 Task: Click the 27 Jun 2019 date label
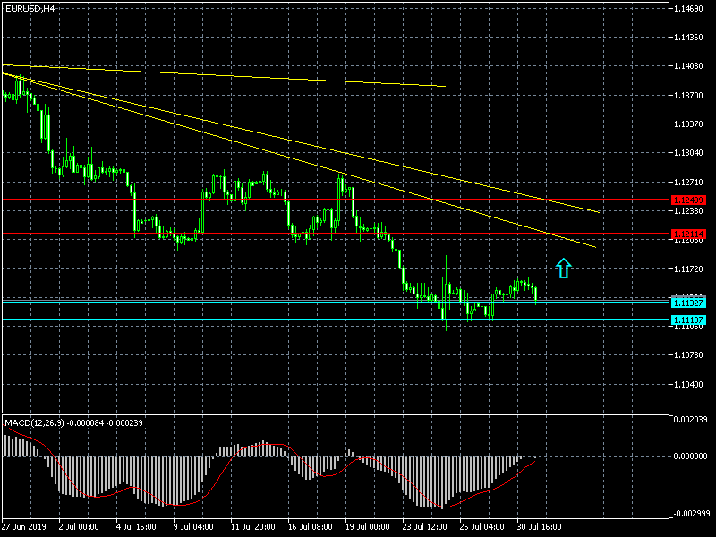[x=22, y=526]
